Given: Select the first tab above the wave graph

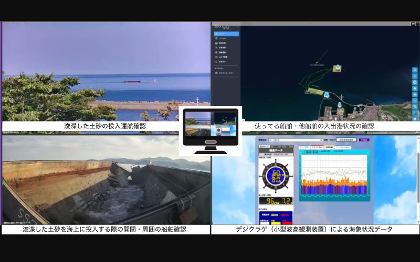Looking at the screenshot, I should click(304, 148).
